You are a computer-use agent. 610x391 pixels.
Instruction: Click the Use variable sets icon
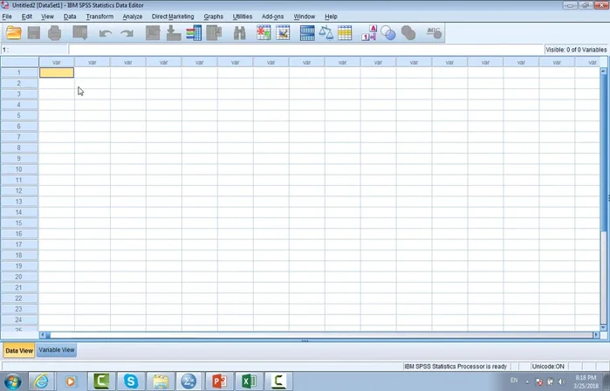388,32
